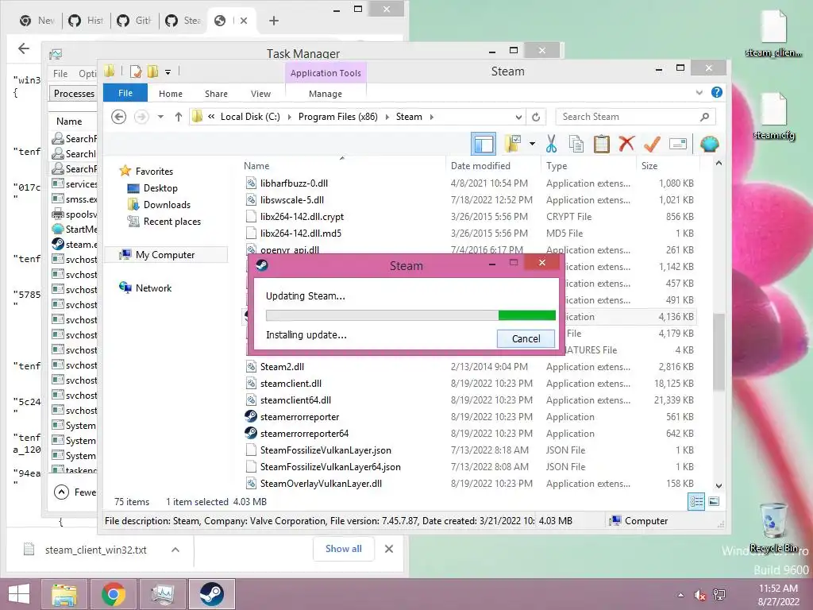Open the Processes tab in Task Manager
813x610 pixels.
[73, 94]
